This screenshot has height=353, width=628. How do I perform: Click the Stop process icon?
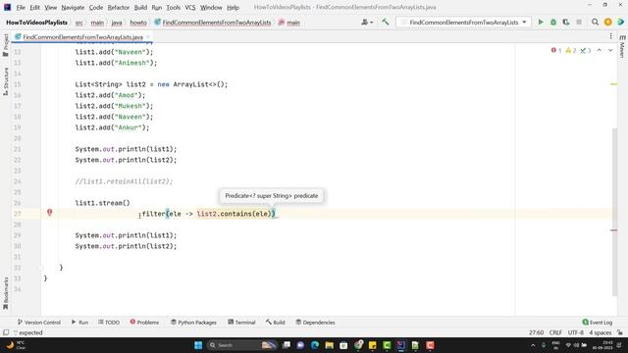pos(579,23)
